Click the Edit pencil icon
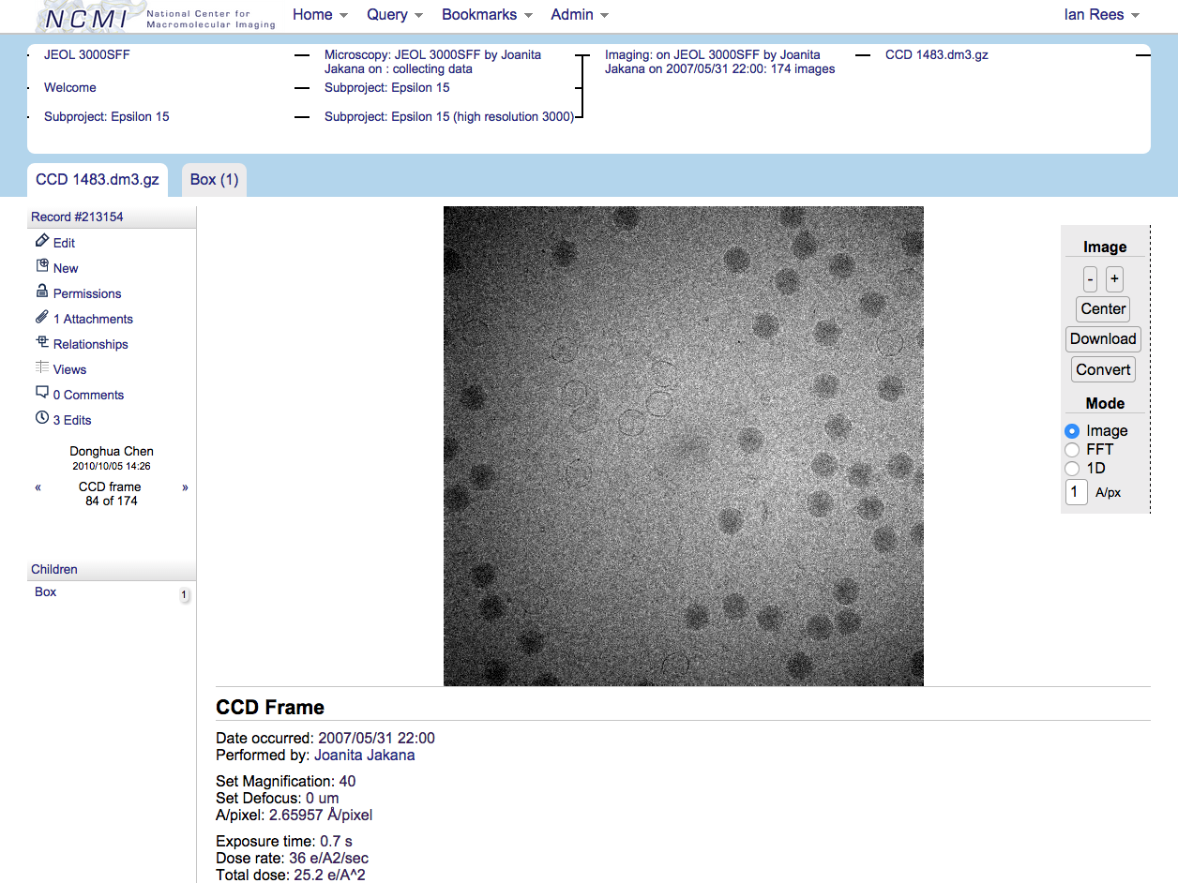 point(42,241)
